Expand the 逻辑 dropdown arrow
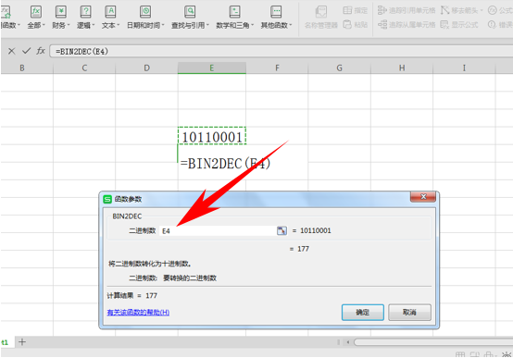The image size is (513, 358). [94, 25]
